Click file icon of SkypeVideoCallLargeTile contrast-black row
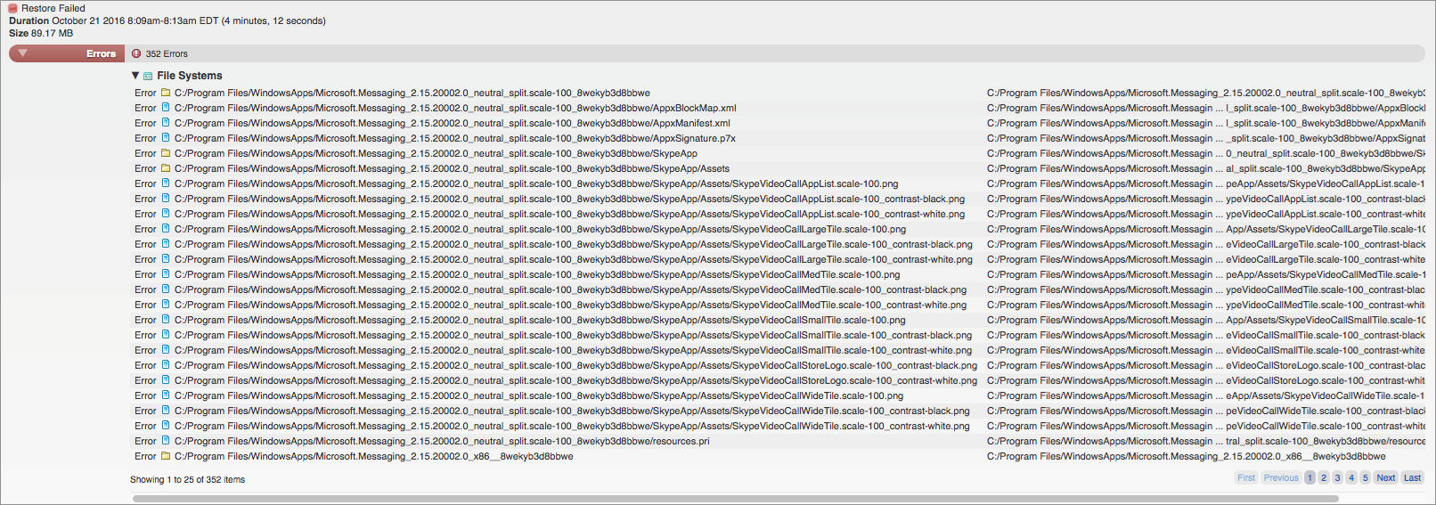 point(166,244)
